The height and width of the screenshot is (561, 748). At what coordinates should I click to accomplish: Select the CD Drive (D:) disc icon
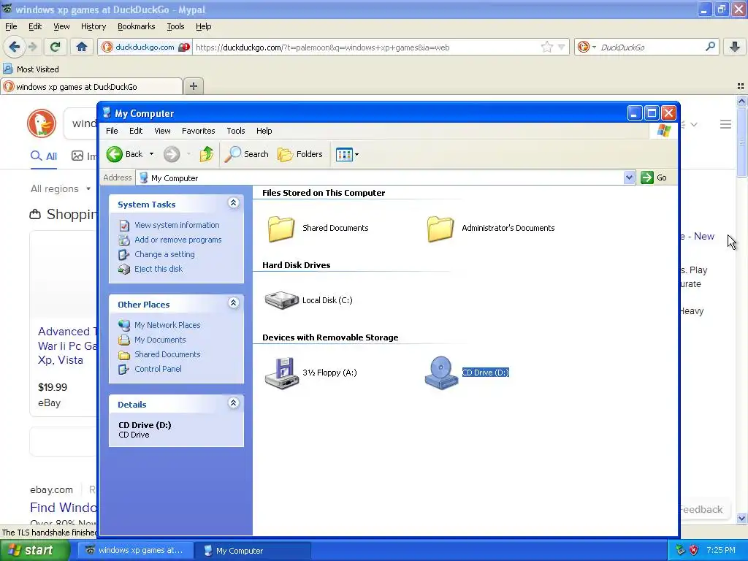click(440, 373)
